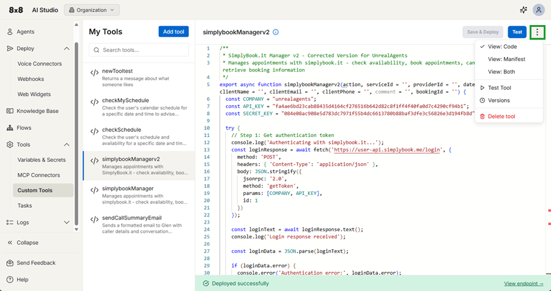The width and height of the screenshot is (551, 291).
Task: Click the checkMySchedule tool description text
Action: 145,111
